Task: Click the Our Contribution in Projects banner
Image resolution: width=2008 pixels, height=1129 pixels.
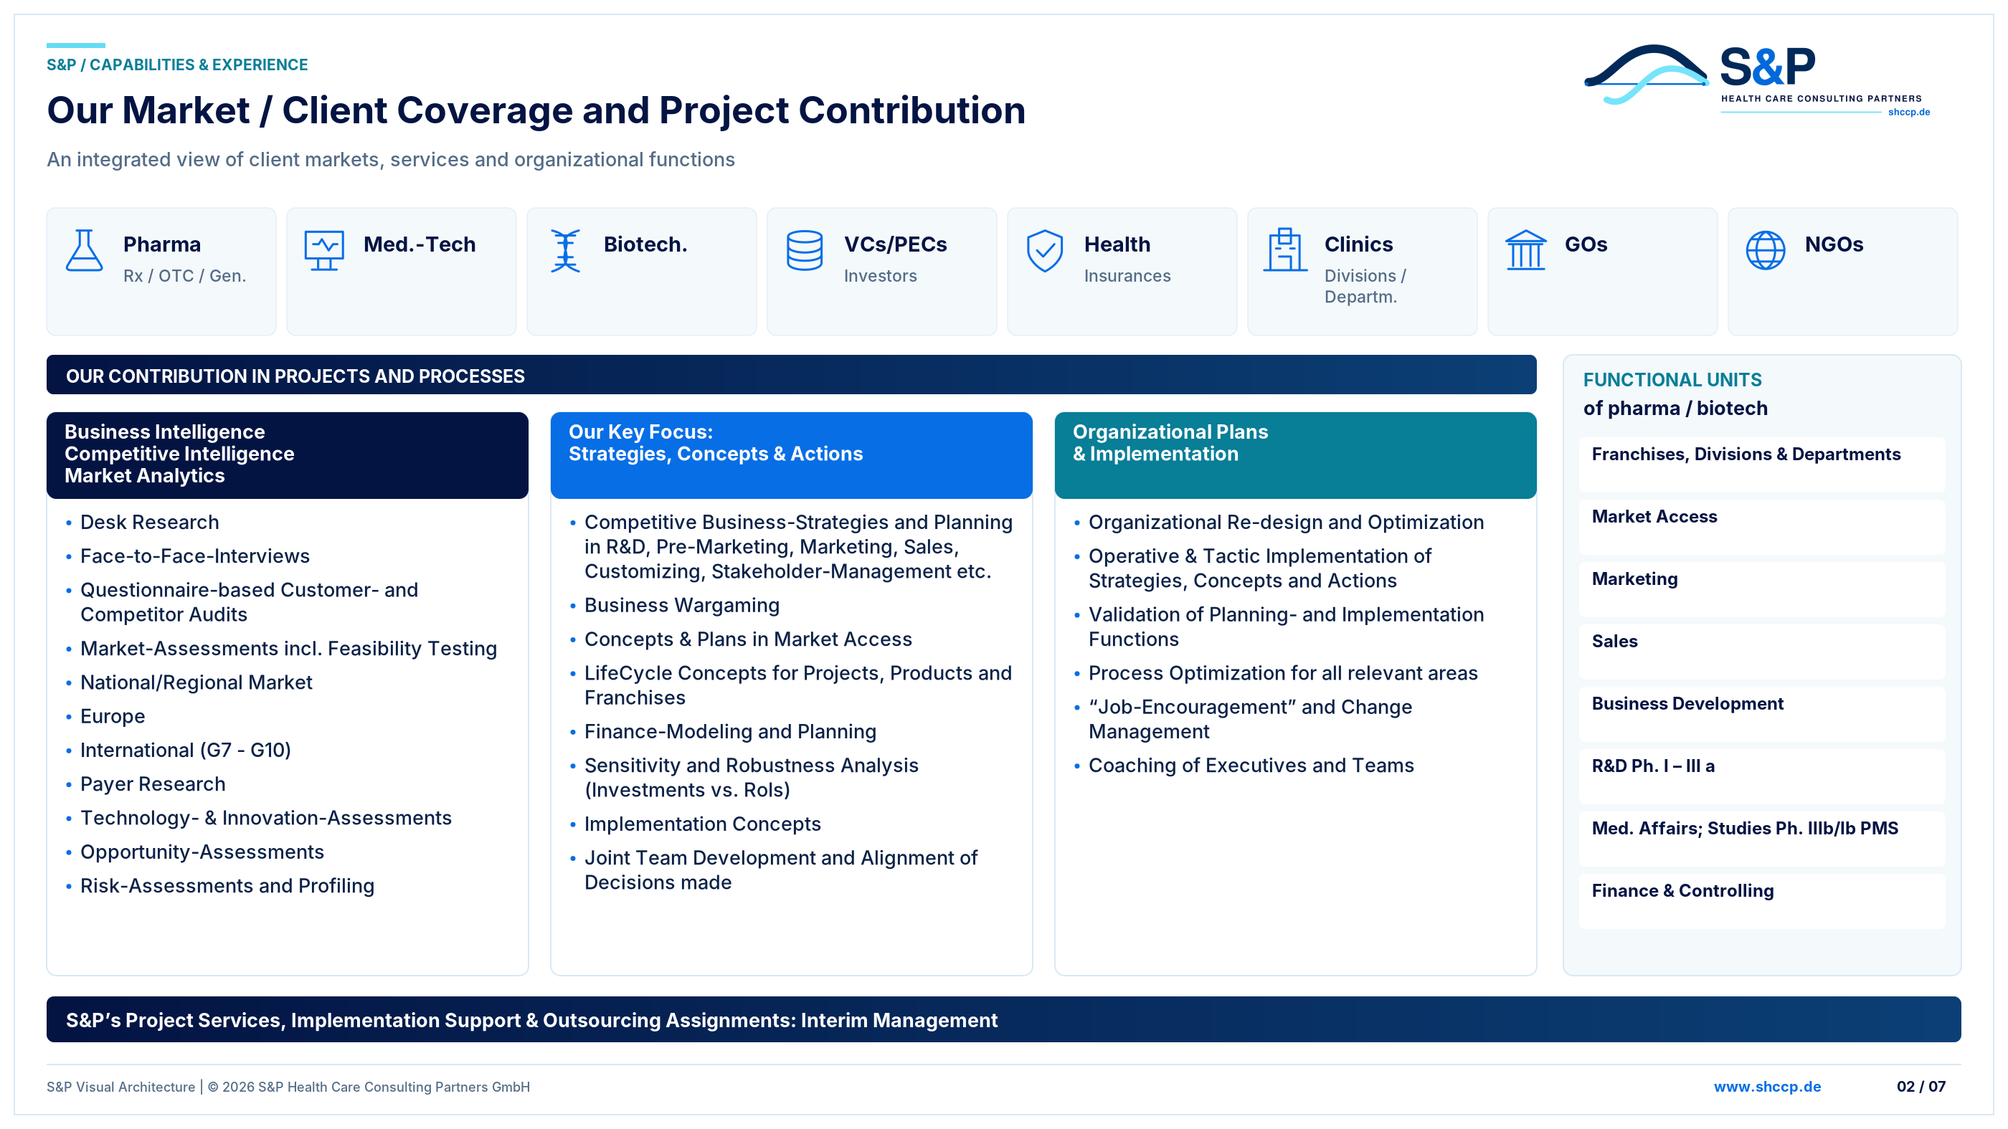Action: (x=791, y=375)
